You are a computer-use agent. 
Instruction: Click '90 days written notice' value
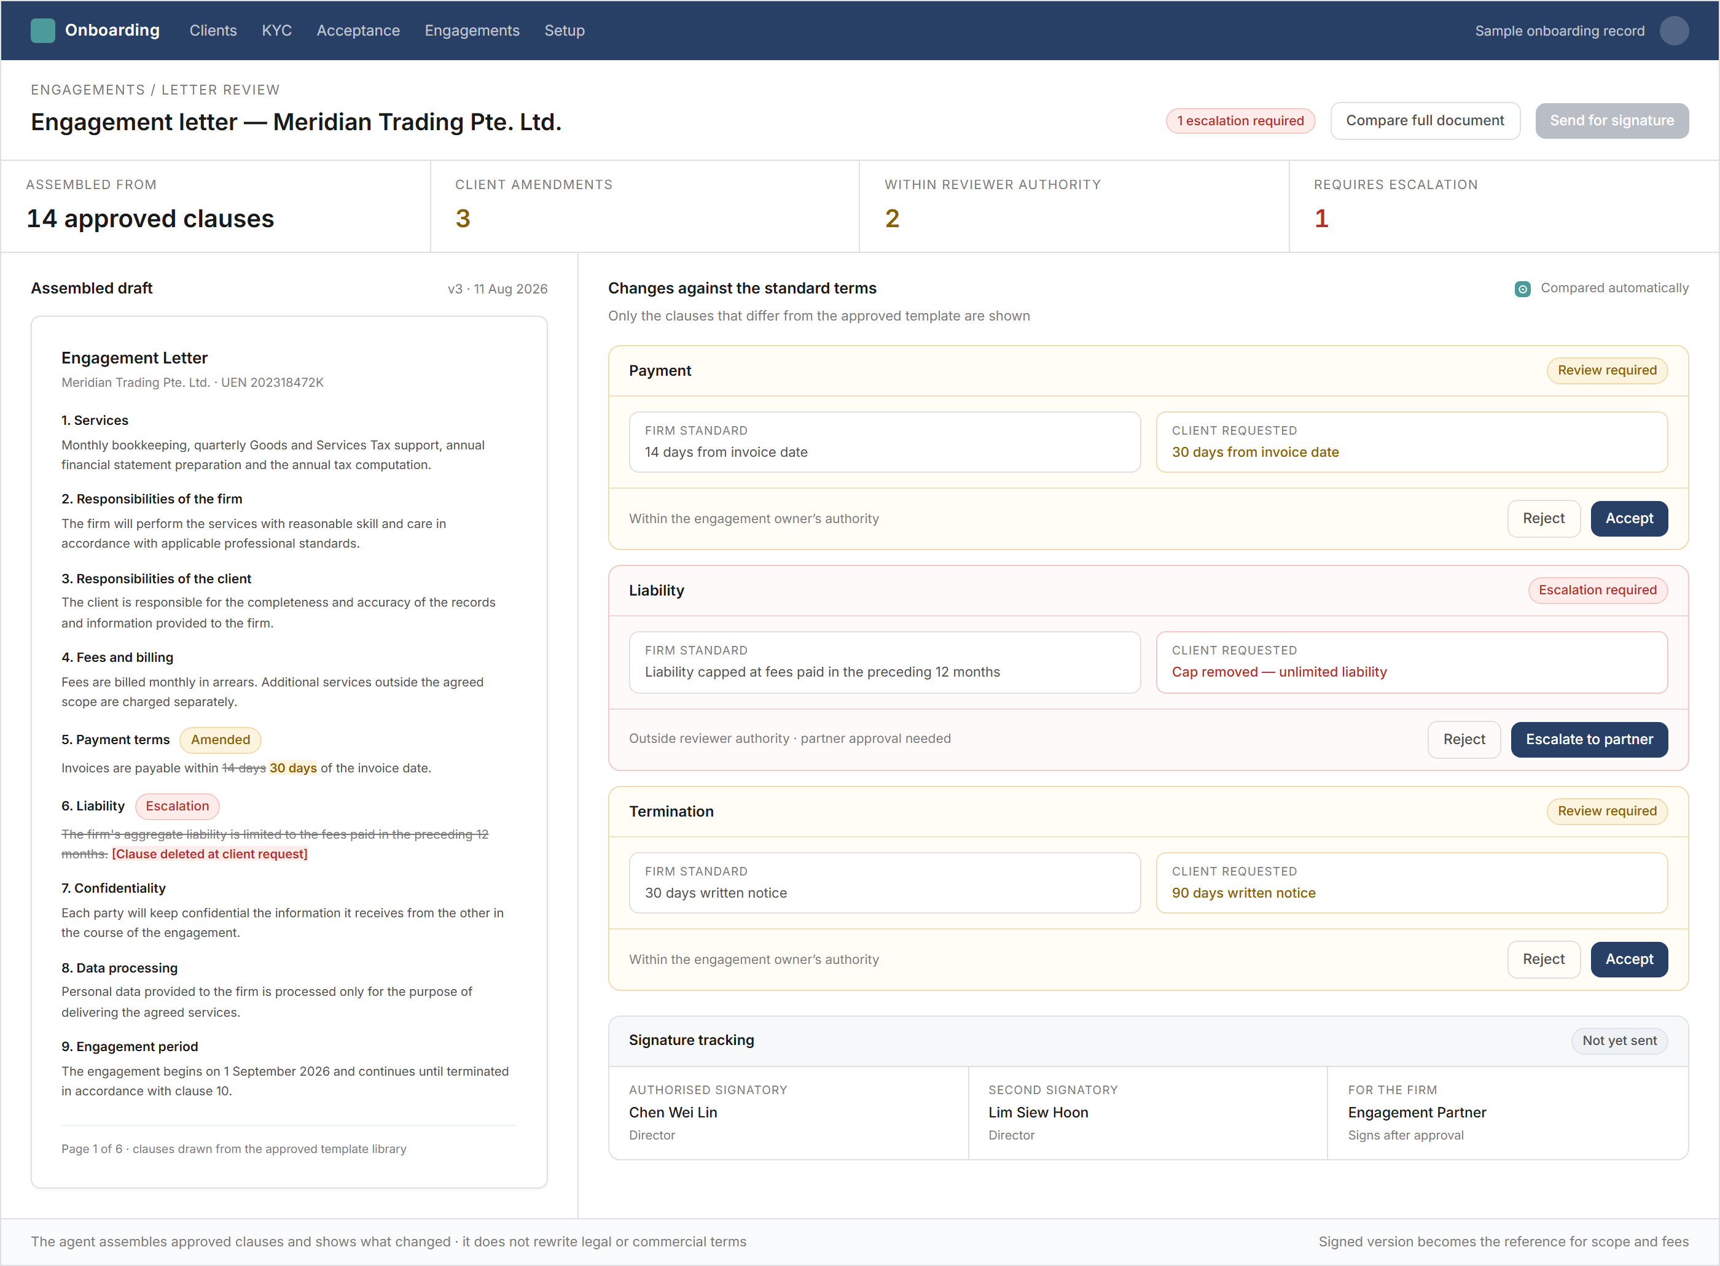click(x=1243, y=893)
